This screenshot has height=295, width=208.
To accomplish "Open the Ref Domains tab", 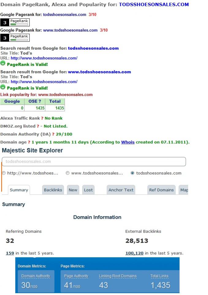I will (x=161, y=190).
